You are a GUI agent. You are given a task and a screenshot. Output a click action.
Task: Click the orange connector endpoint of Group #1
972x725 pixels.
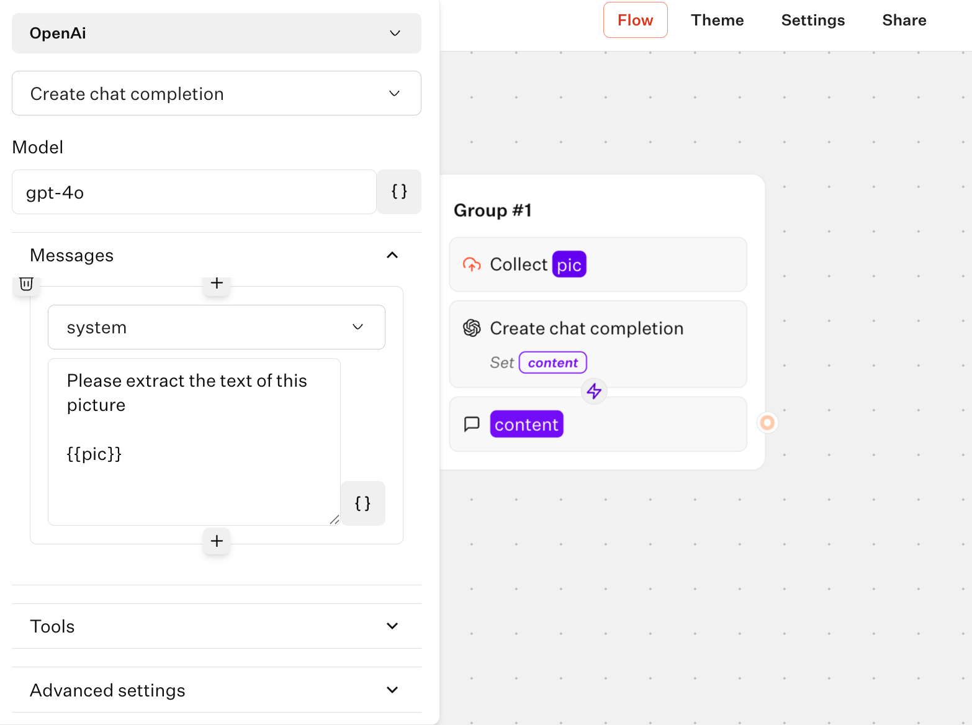(767, 423)
